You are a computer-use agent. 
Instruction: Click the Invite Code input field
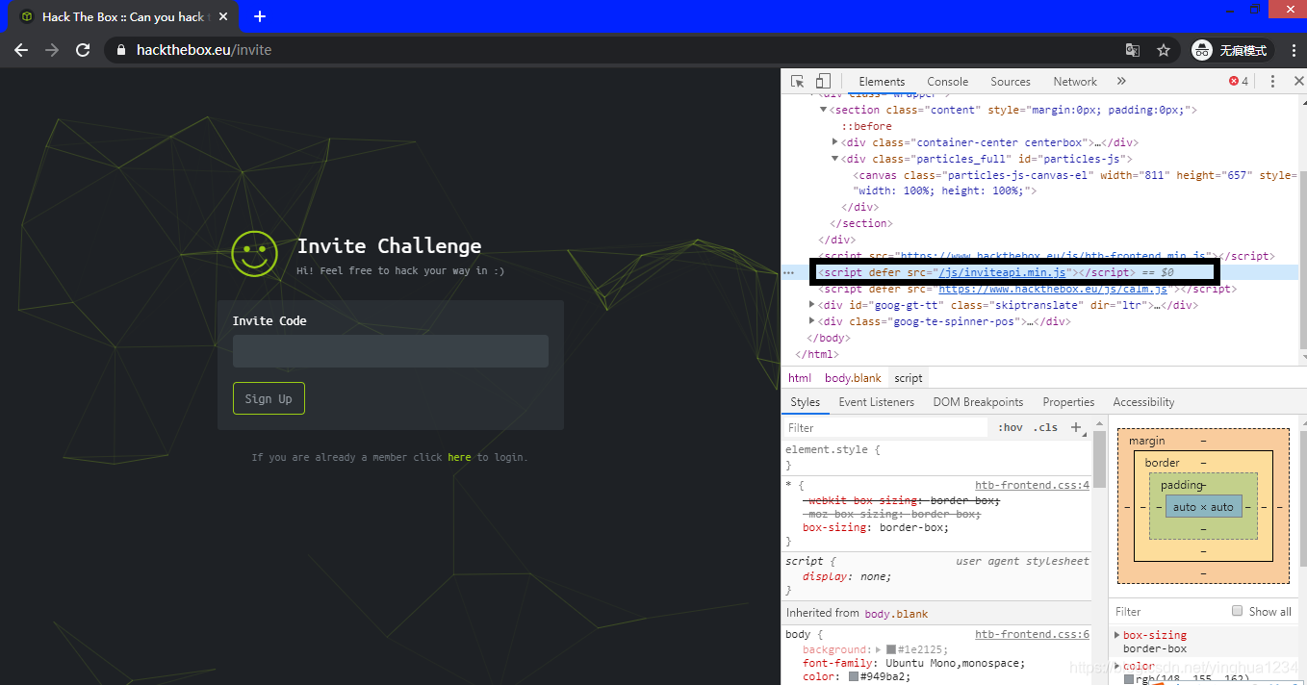(390, 351)
